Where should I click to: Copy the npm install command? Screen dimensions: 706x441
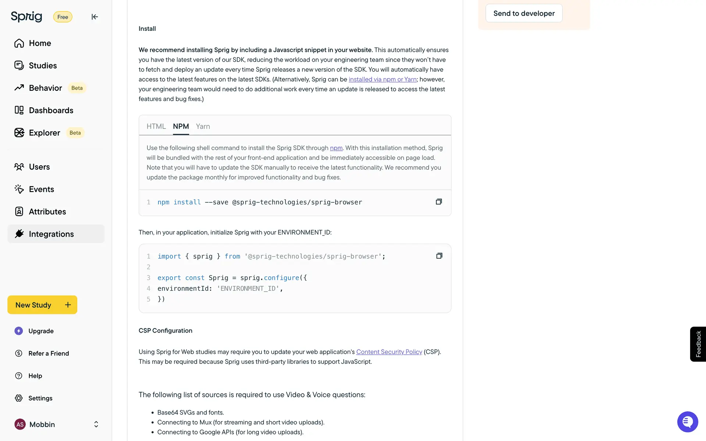[439, 202]
